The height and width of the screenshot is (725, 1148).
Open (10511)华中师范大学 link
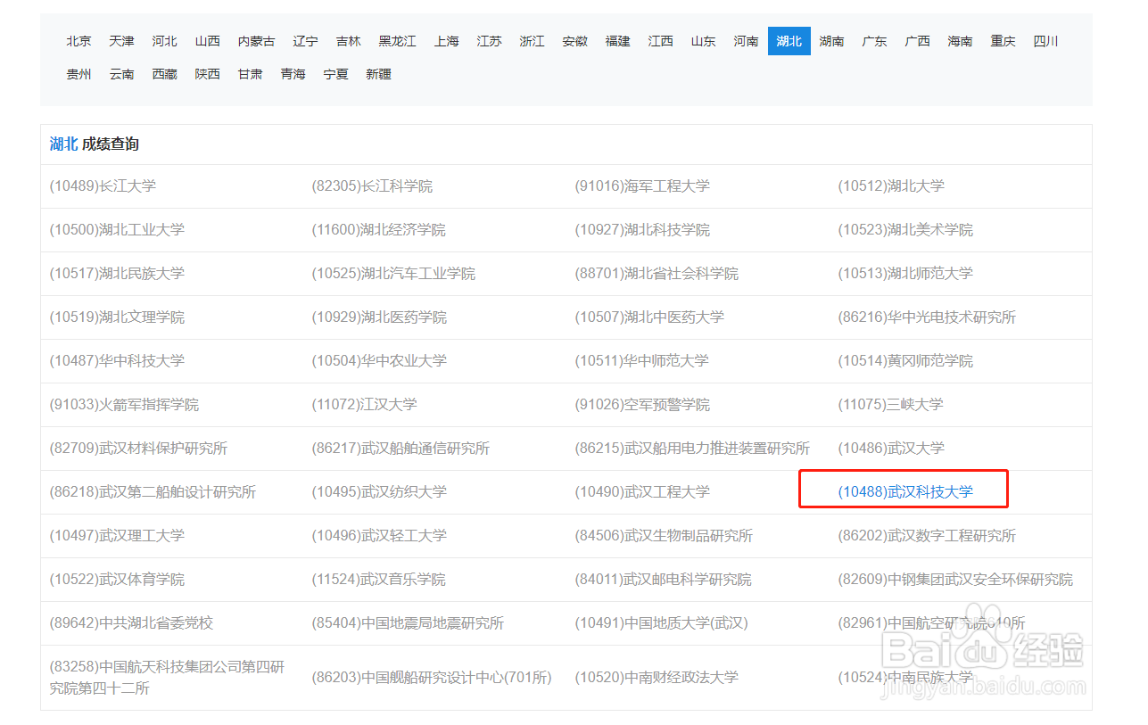point(642,361)
